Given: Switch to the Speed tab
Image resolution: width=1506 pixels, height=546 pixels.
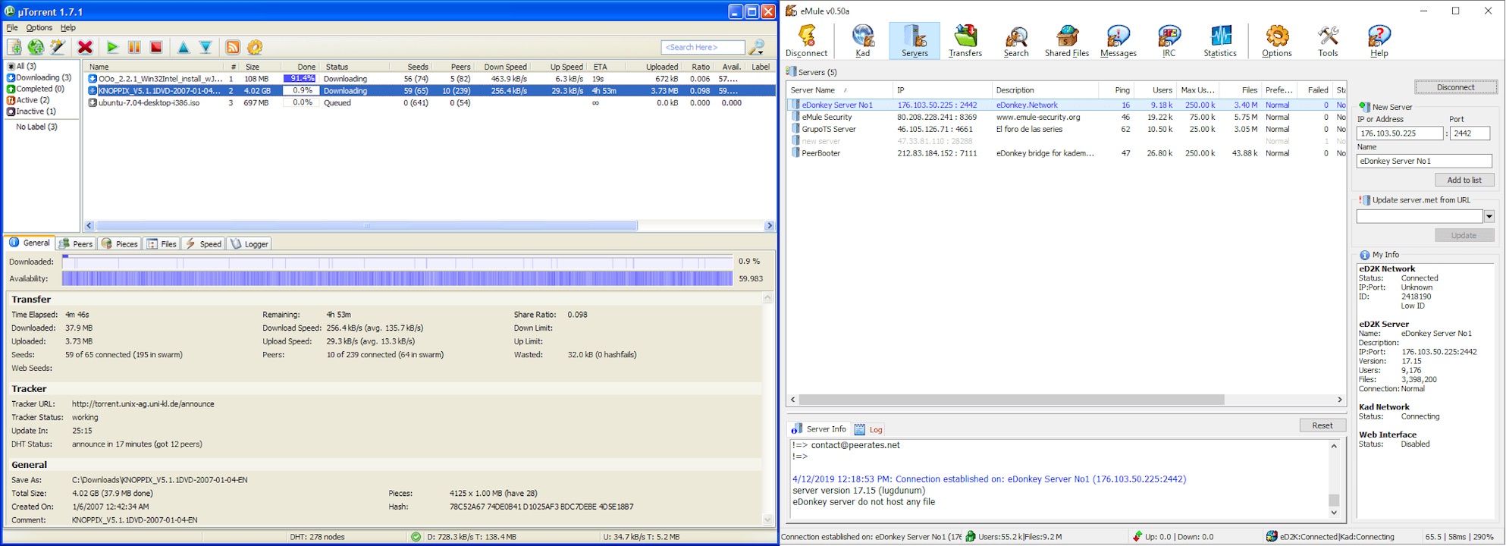Looking at the screenshot, I should coord(204,244).
